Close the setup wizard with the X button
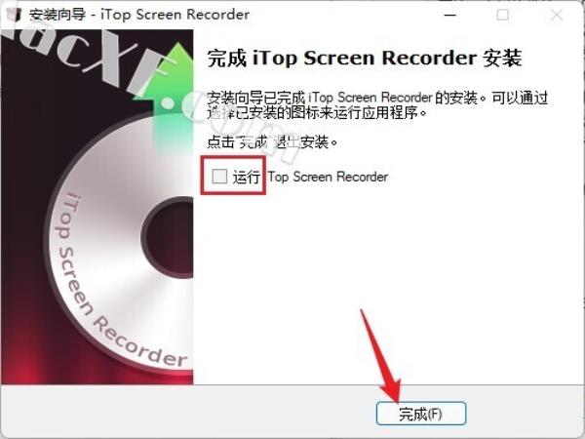The height and width of the screenshot is (439, 585). (x=557, y=15)
